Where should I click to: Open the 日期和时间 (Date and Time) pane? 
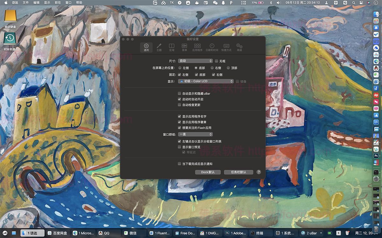(x=212, y=47)
